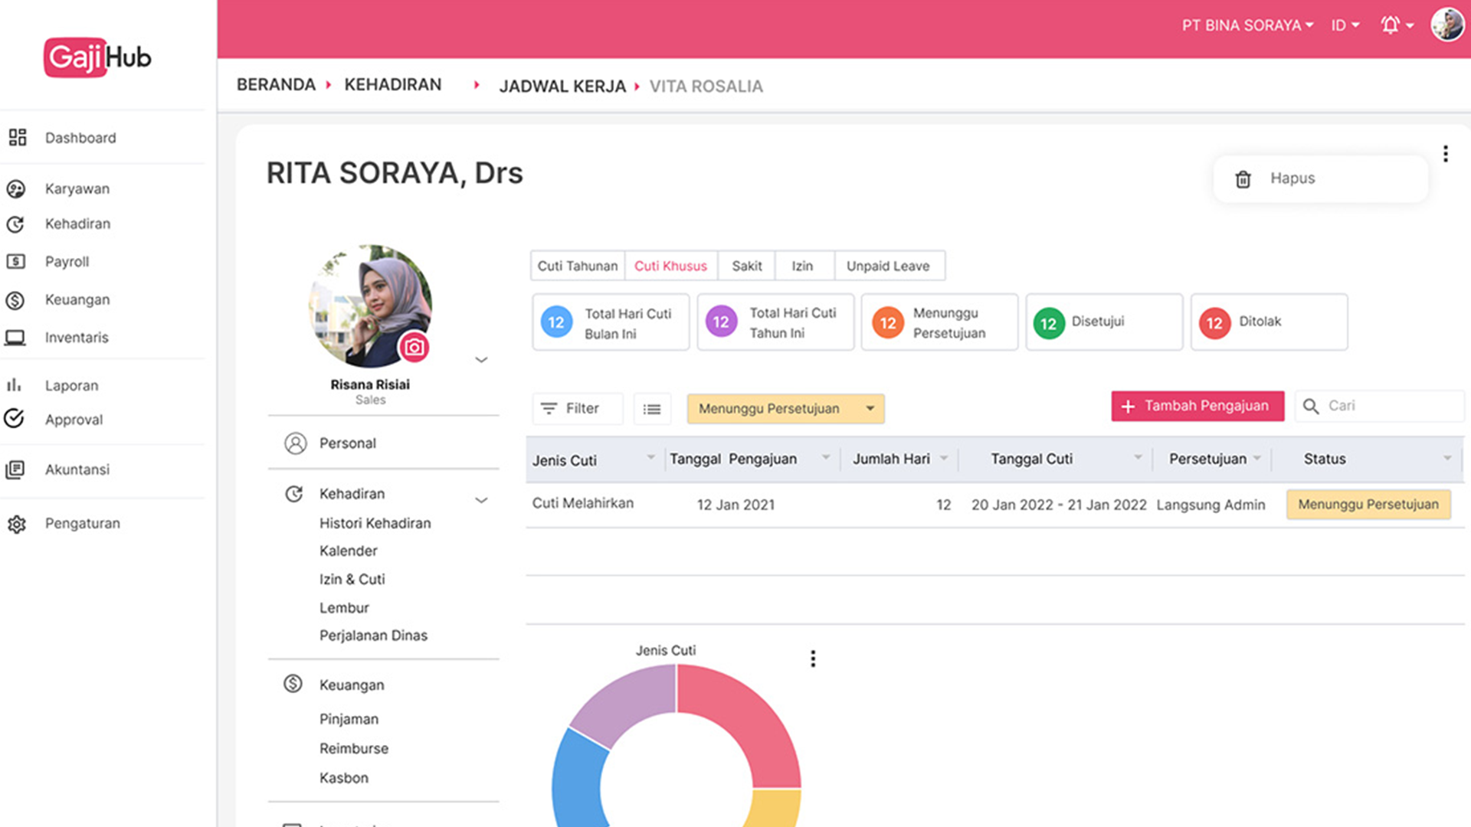Open the Jenis Cuti column sort arrow
Viewport: 1471px width, 827px height.
(x=650, y=457)
